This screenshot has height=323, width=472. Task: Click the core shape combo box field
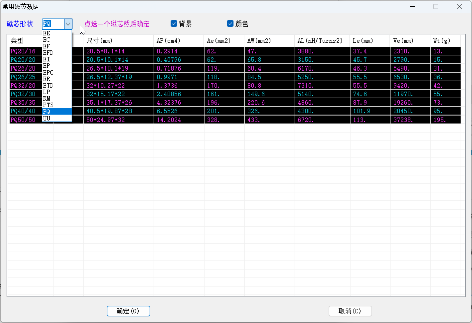pyautogui.click(x=53, y=24)
